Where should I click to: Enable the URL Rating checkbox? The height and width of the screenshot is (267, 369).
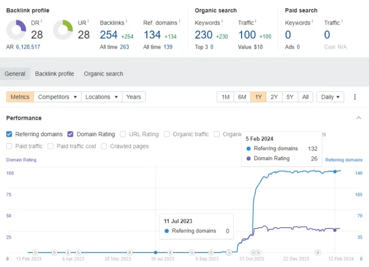pyautogui.click(x=123, y=134)
